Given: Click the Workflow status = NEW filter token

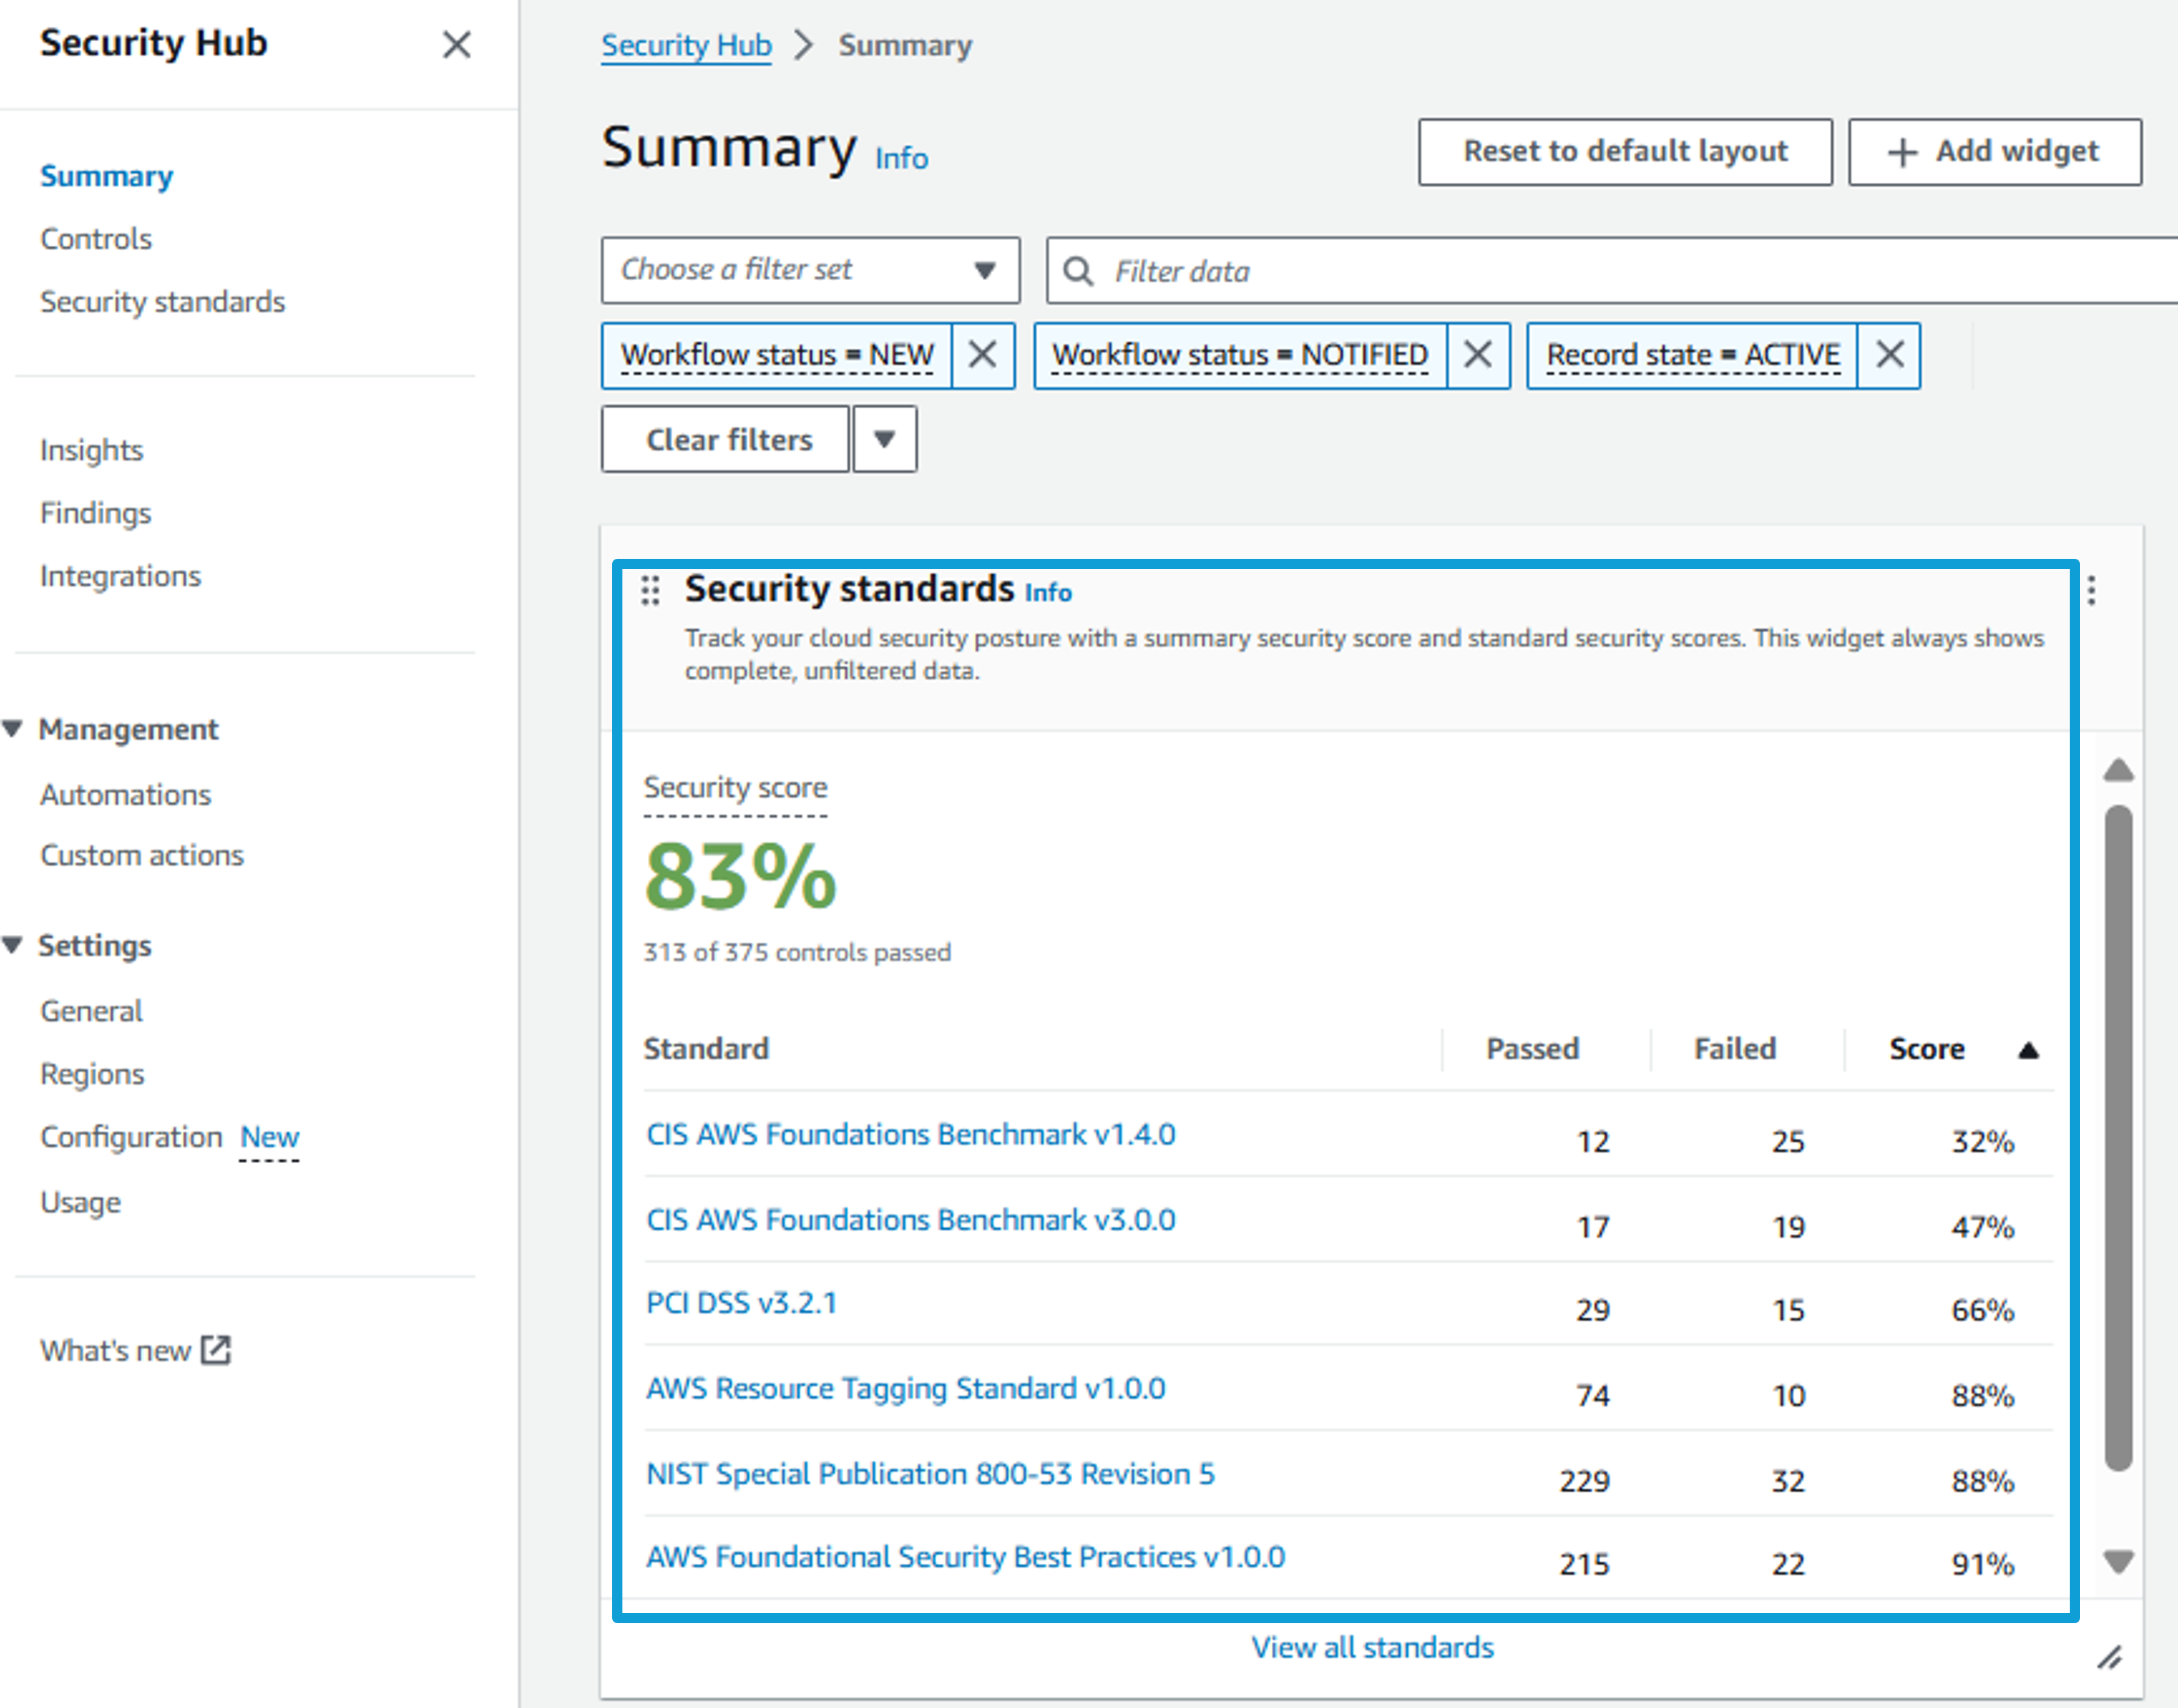Looking at the screenshot, I should click(777, 355).
